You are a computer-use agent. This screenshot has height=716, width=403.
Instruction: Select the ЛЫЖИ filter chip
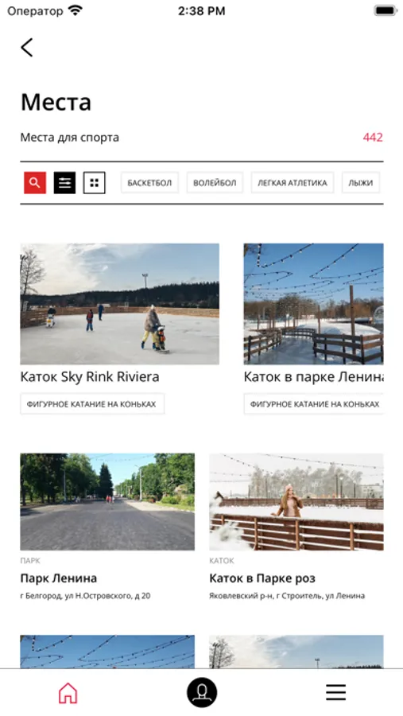click(361, 183)
